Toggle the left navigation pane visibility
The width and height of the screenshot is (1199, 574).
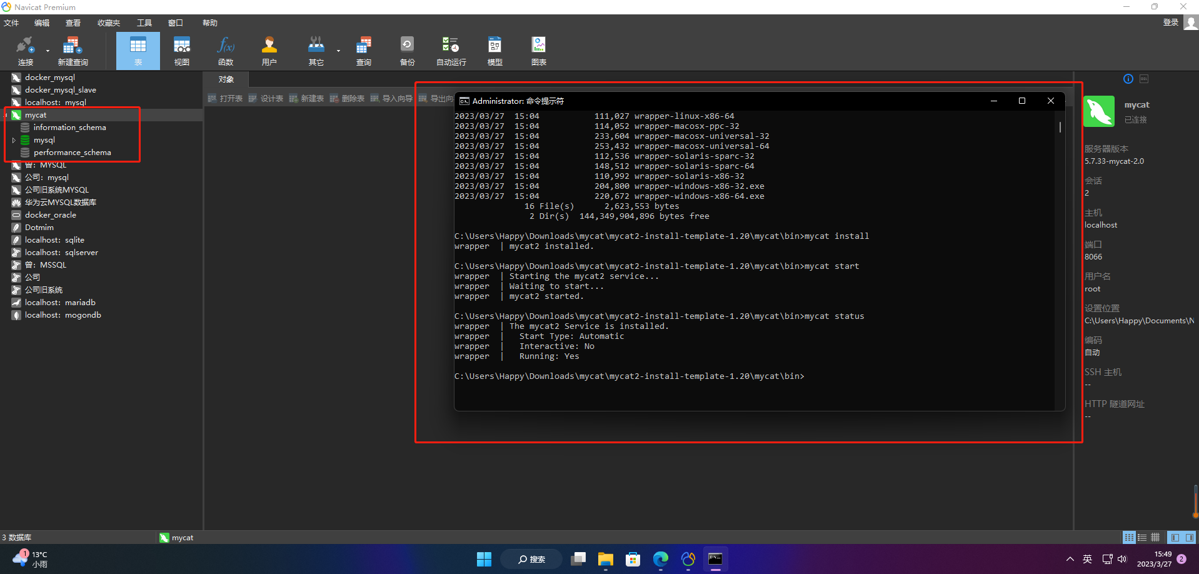coord(1175,537)
